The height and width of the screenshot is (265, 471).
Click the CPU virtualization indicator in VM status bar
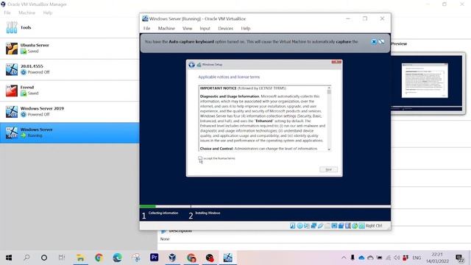(348, 226)
